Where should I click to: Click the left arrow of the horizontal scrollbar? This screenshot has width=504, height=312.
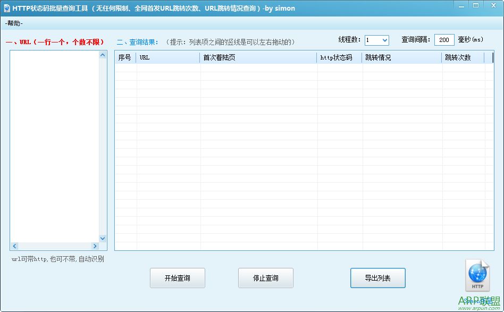tap(14, 246)
